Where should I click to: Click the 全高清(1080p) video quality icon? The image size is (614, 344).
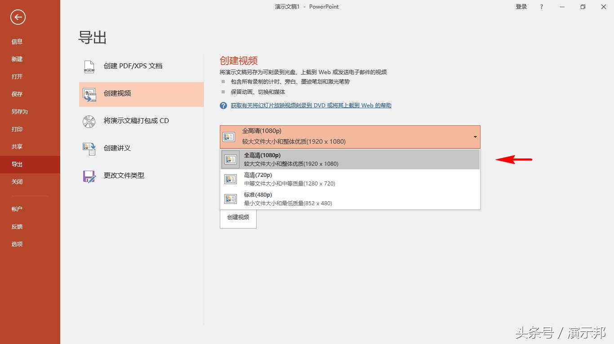pos(229,137)
